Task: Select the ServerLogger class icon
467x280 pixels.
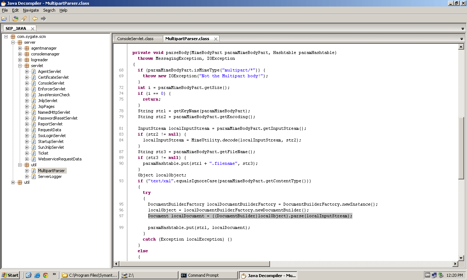Action: pos(34,176)
